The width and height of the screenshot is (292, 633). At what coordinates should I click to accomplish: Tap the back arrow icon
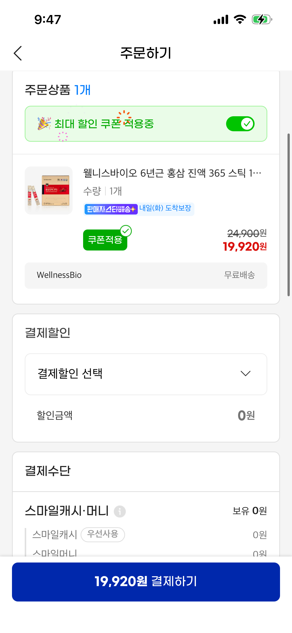coord(18,53)
